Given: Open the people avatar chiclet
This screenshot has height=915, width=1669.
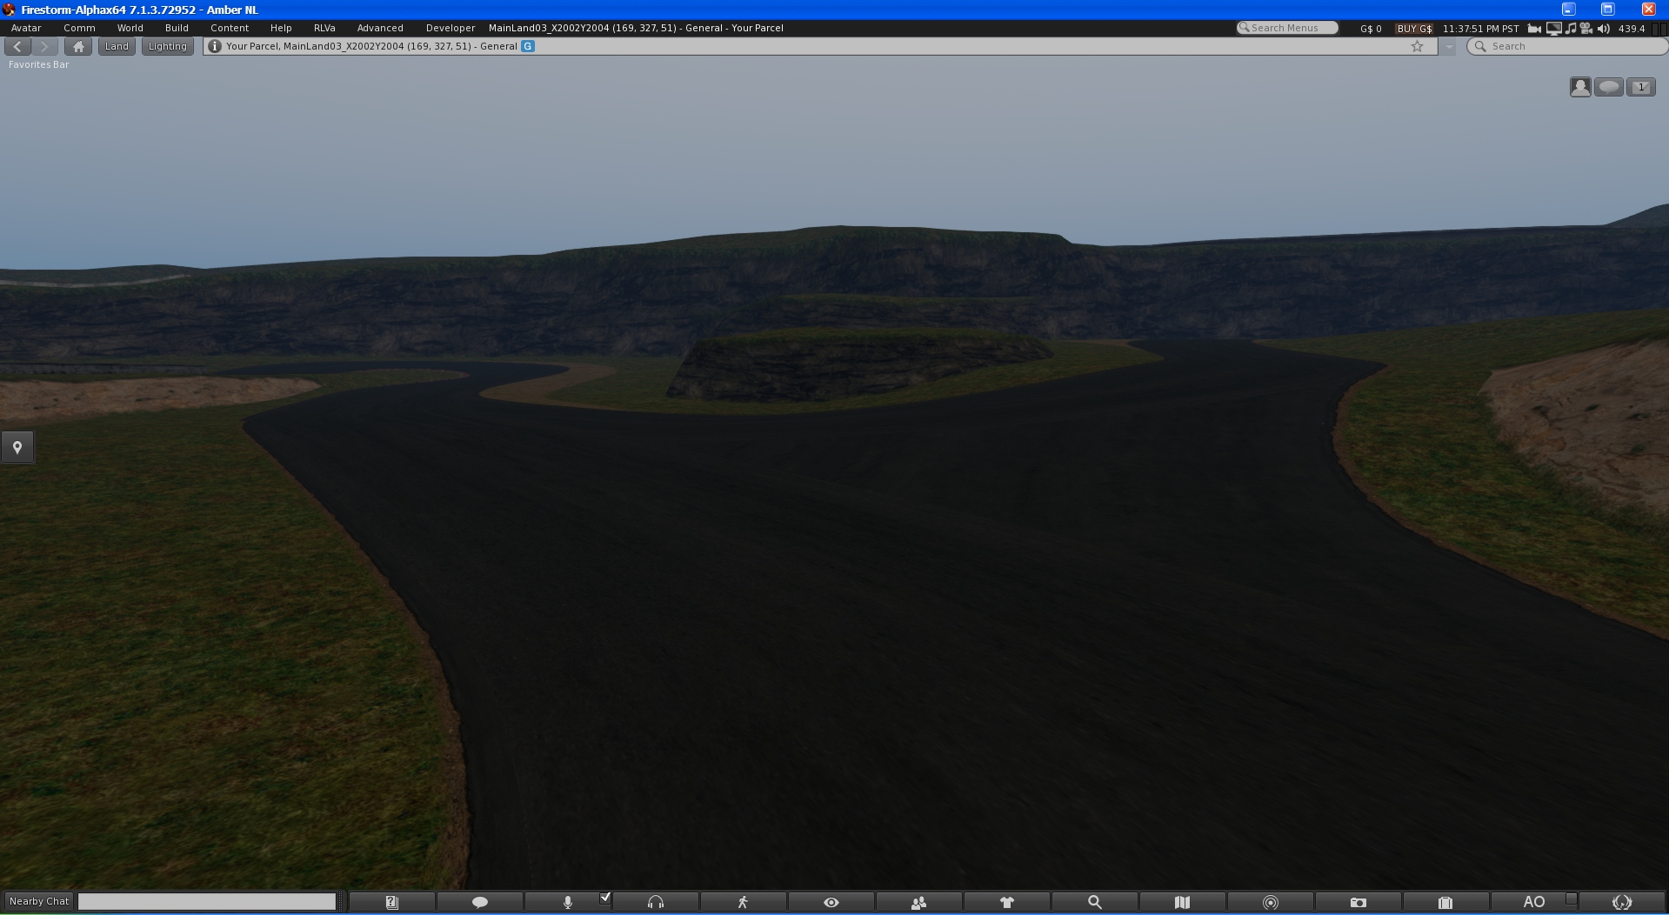Looking at the screenshot, I should click(1580, 87).
